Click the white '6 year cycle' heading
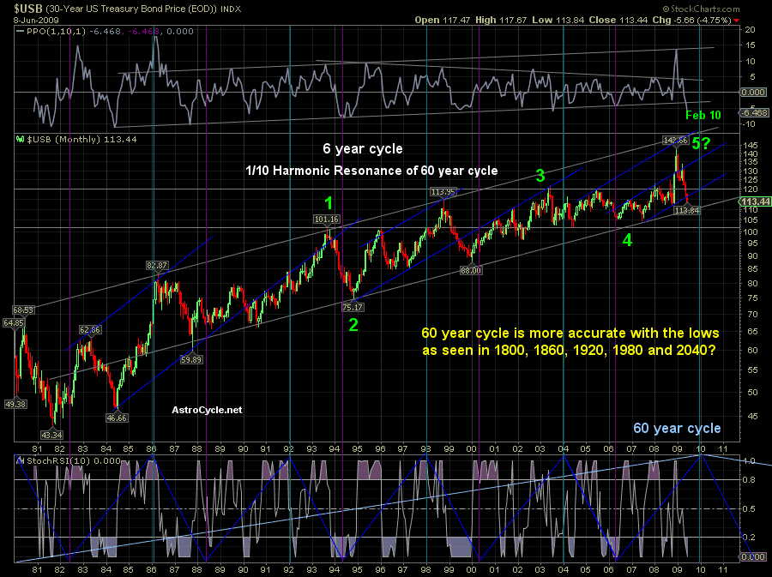The height and width of the screenshot is (577, 772). [363, 148]
